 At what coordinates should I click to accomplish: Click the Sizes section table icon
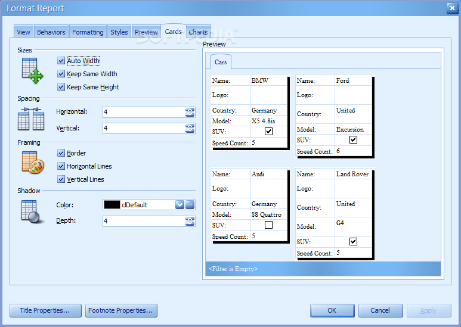[32, 70]
